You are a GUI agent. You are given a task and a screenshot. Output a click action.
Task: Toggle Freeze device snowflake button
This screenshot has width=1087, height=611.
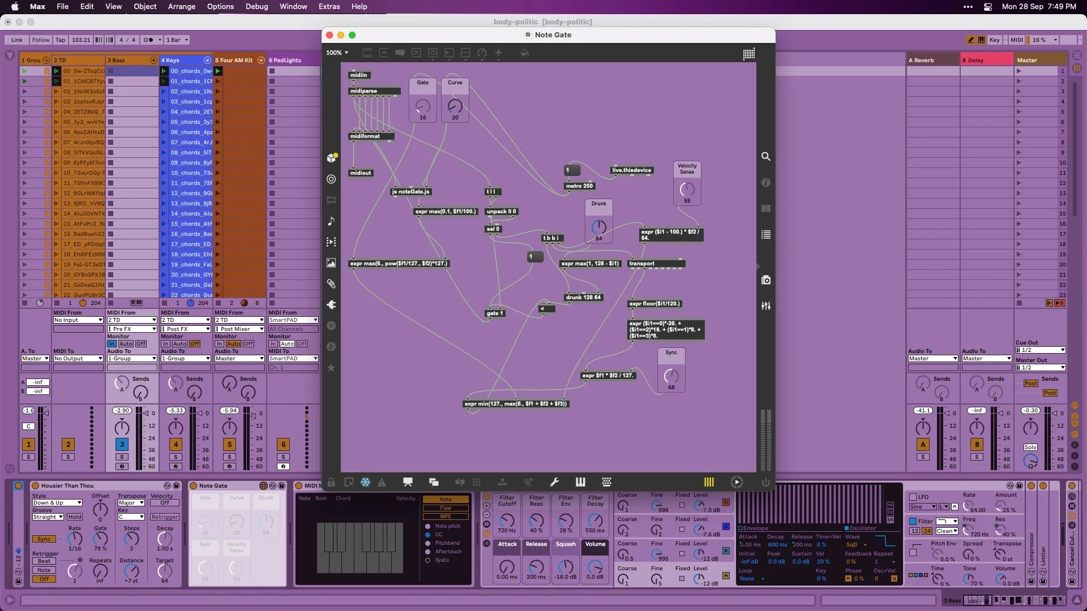click(x=365, y=482)
